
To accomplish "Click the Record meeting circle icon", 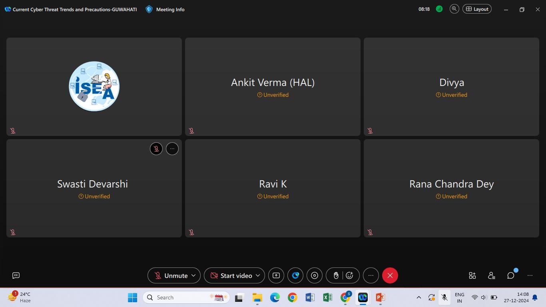I will (315, 275).
